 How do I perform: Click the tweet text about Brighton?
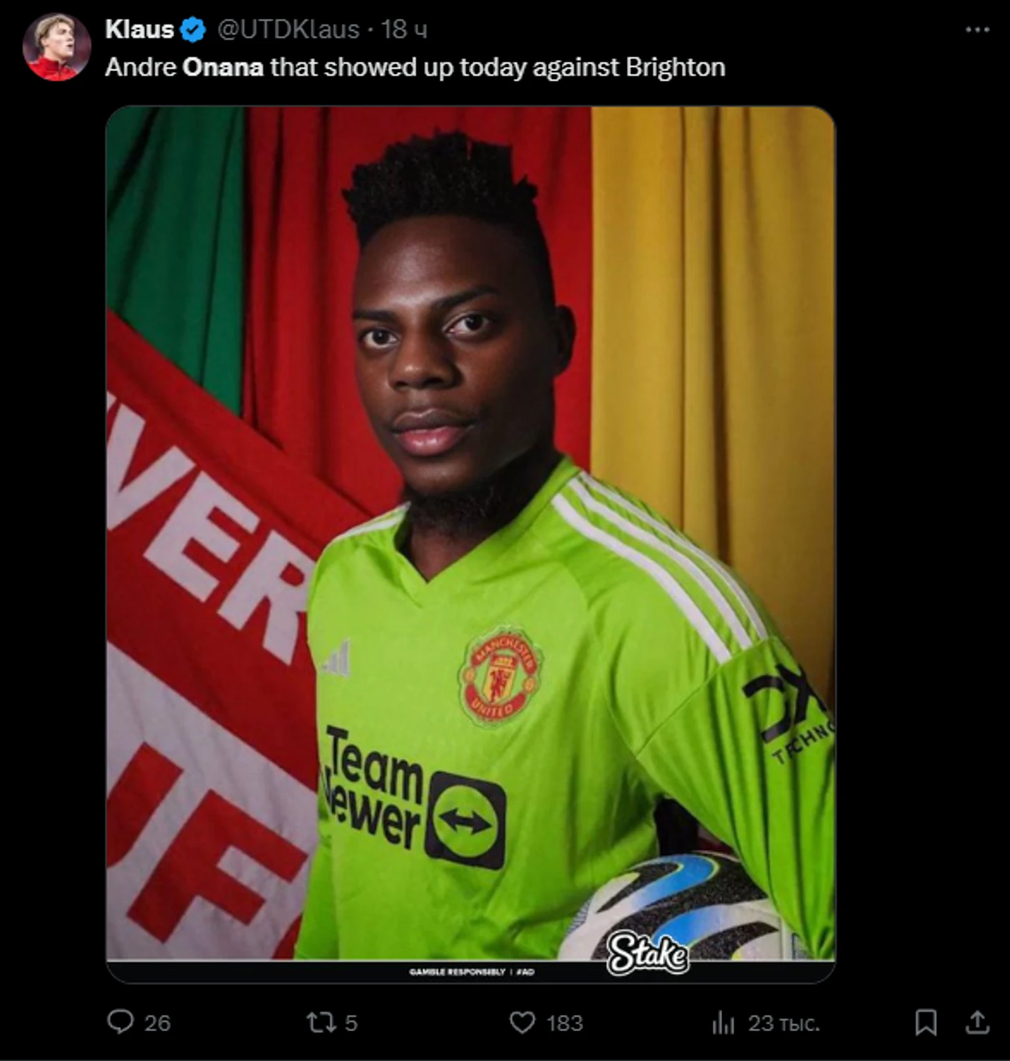point(415,67)
